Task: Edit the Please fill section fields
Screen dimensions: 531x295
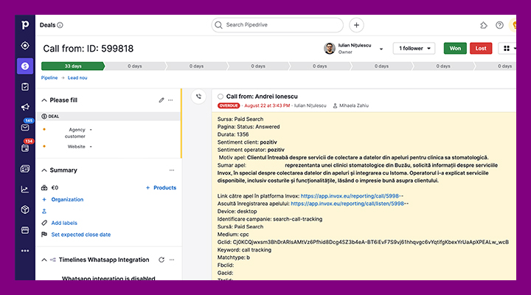Action: click(x=162, y=100)
